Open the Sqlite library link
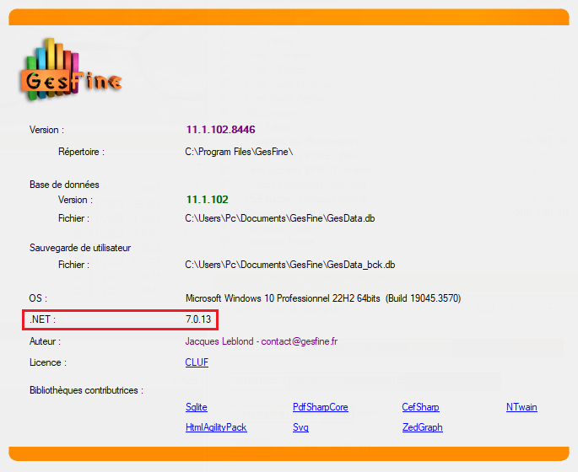This screenshot has width=578, height=472. tap(196, 407)
